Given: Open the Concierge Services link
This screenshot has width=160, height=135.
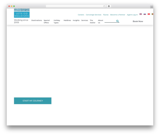Looking at the screenshot, I should [x=93, y=15].
